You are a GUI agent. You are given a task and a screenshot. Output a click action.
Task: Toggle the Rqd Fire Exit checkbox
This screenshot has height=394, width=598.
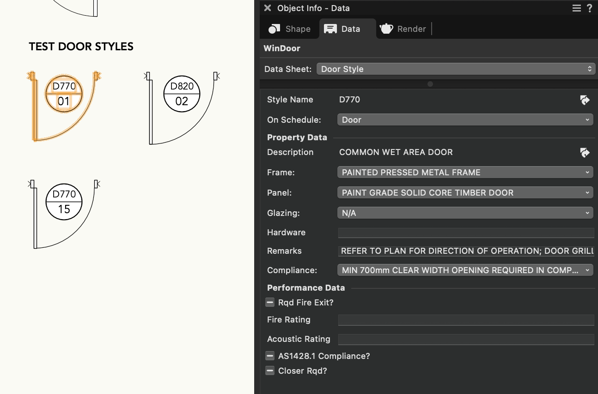pos(270,303)
